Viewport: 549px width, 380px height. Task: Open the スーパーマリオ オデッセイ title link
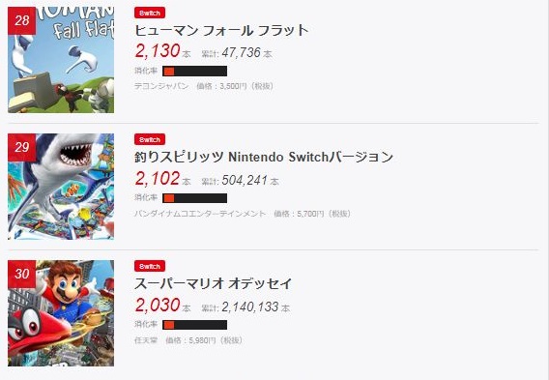coord(213,283)
